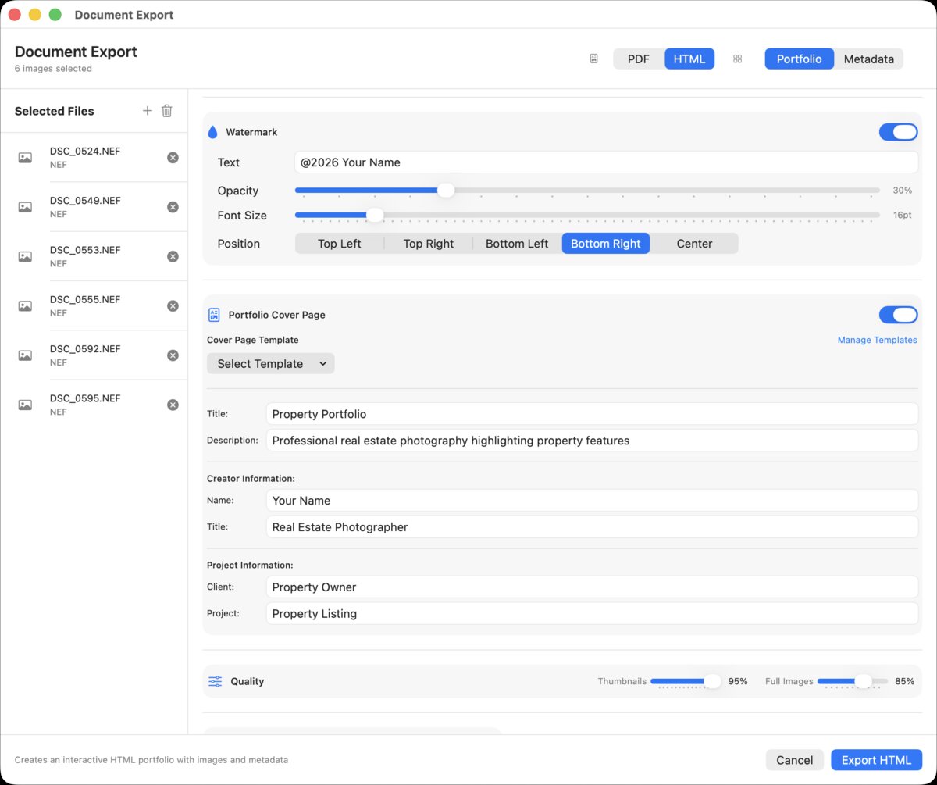Turn off the Portfolio Cover Page toggle

898,314
